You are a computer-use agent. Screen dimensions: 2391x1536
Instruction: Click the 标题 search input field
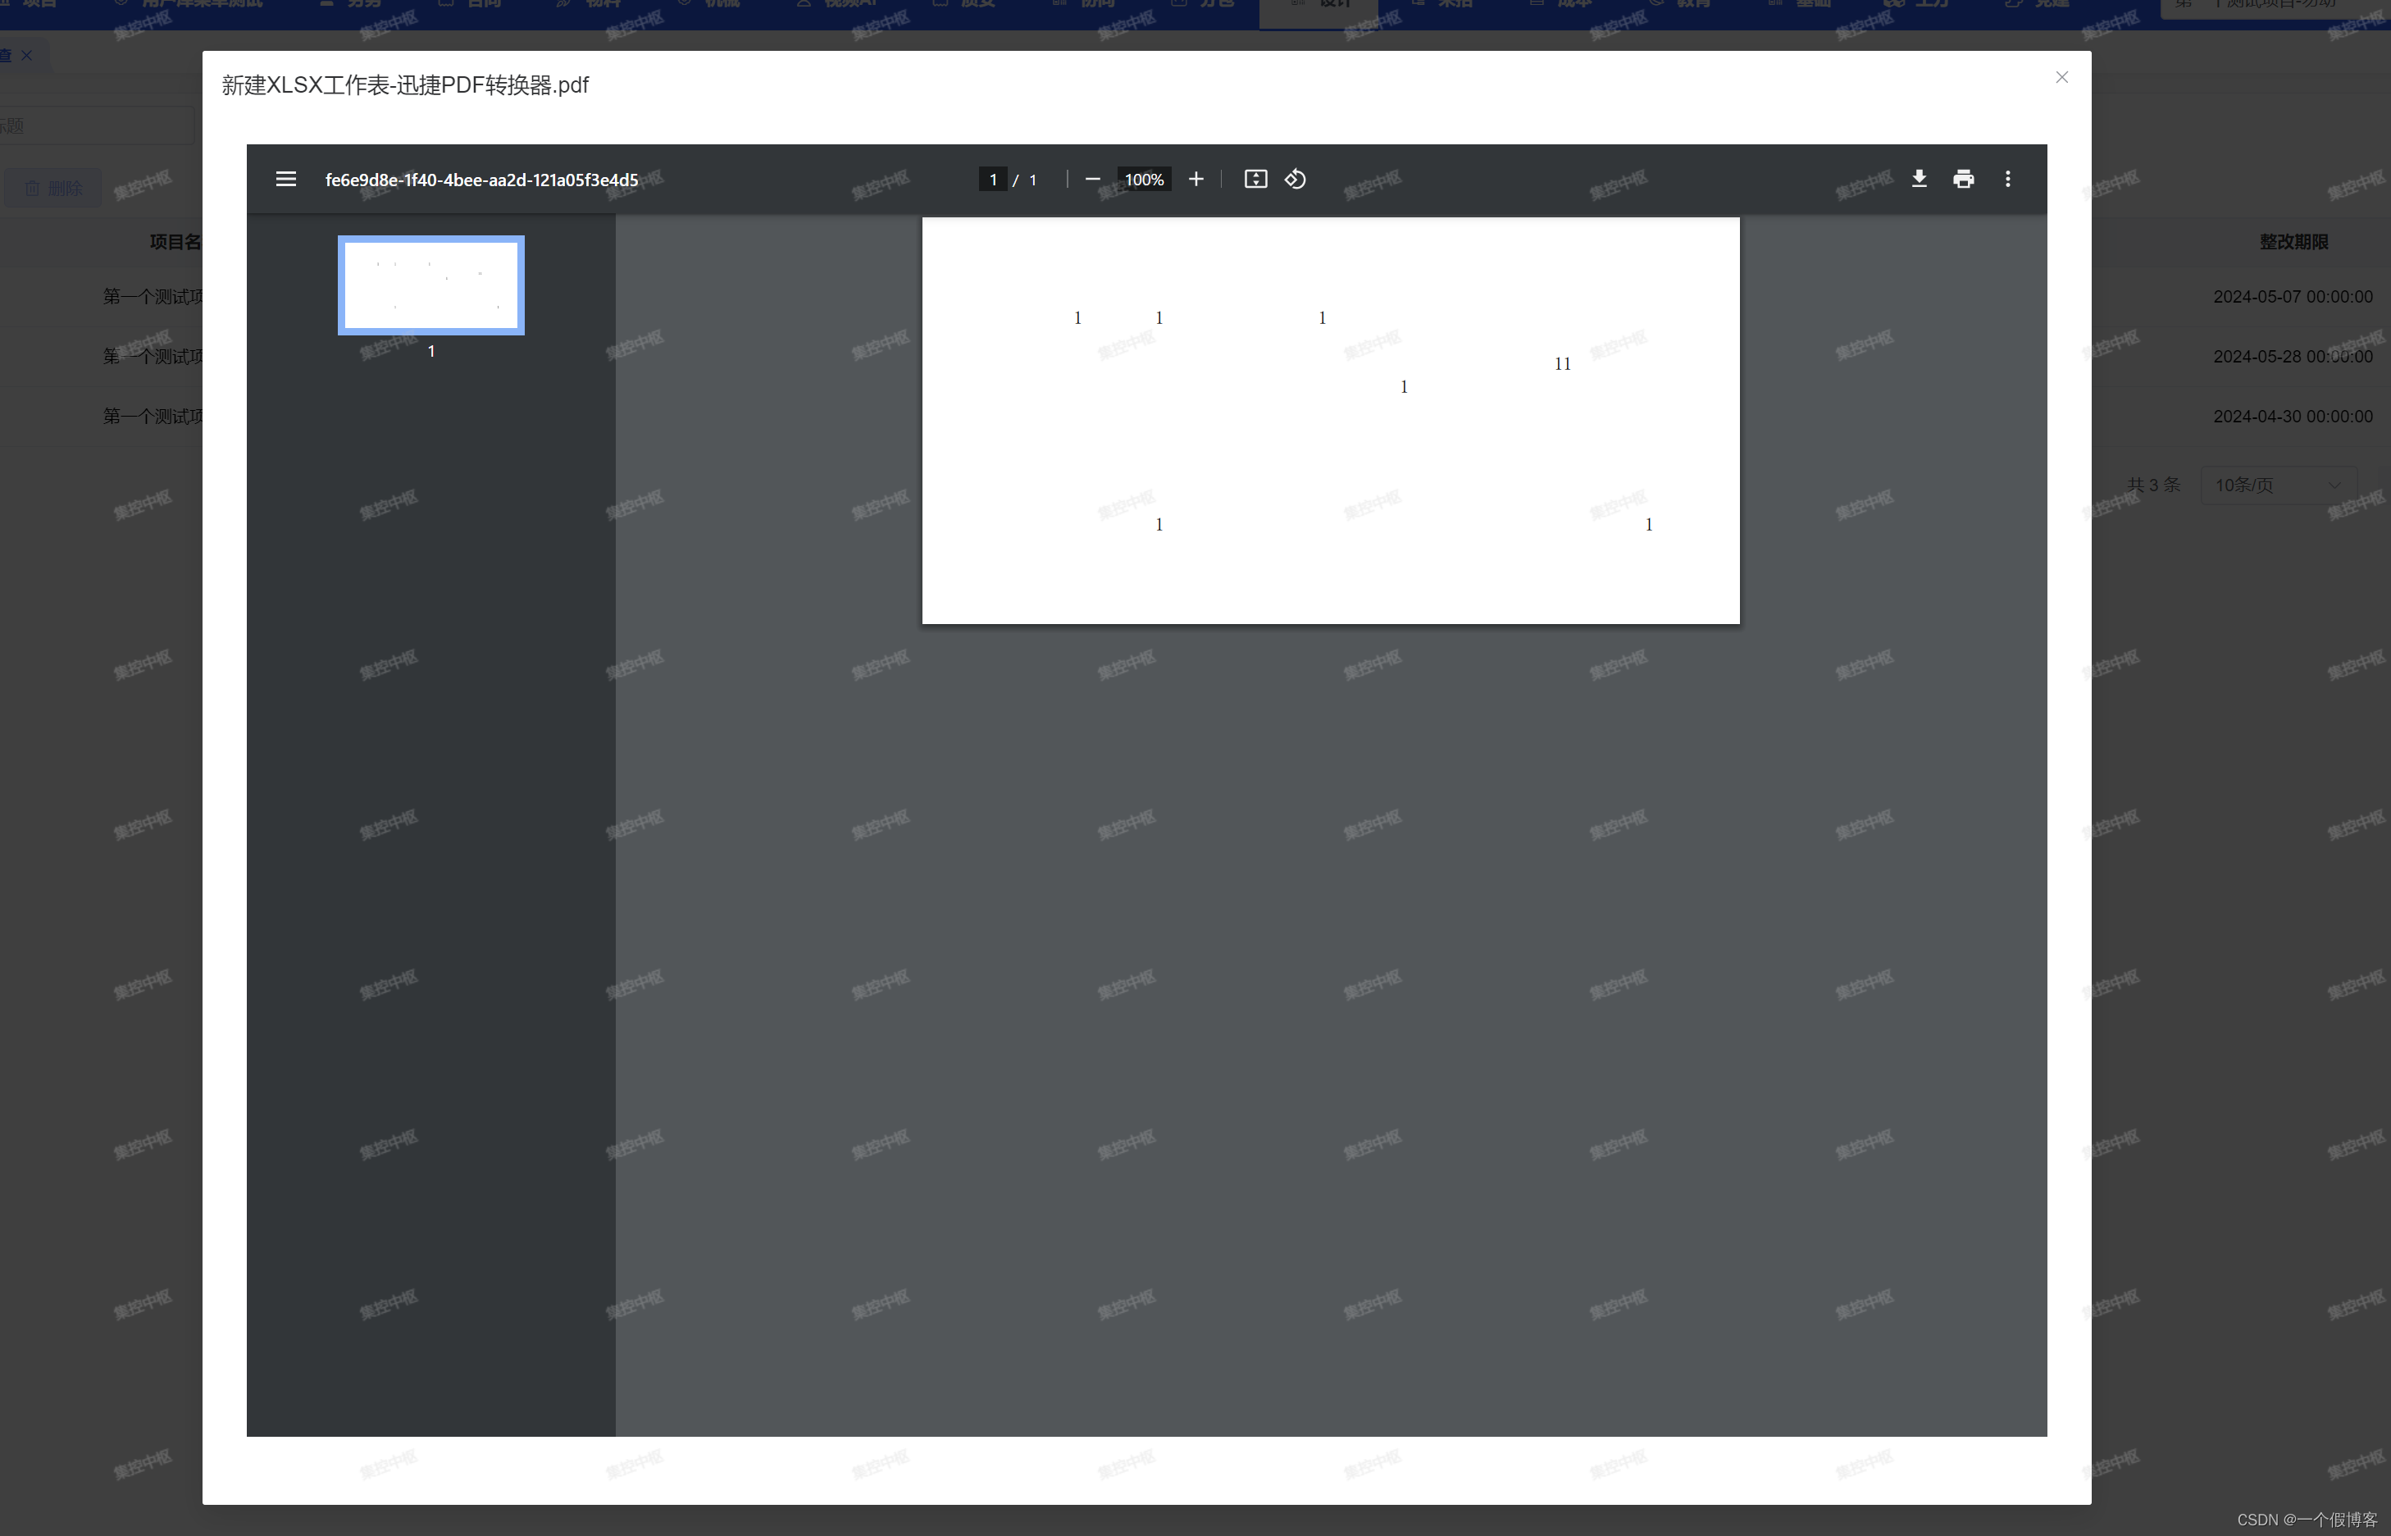pos(95,126)
